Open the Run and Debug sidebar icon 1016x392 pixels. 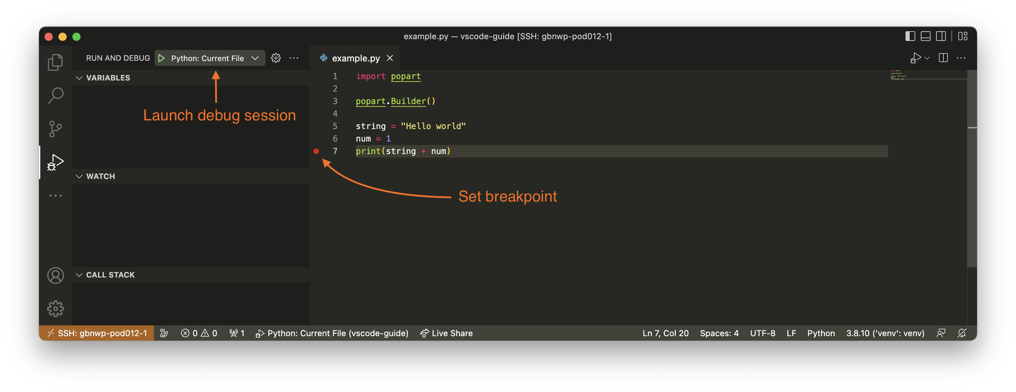coord(55,160)
